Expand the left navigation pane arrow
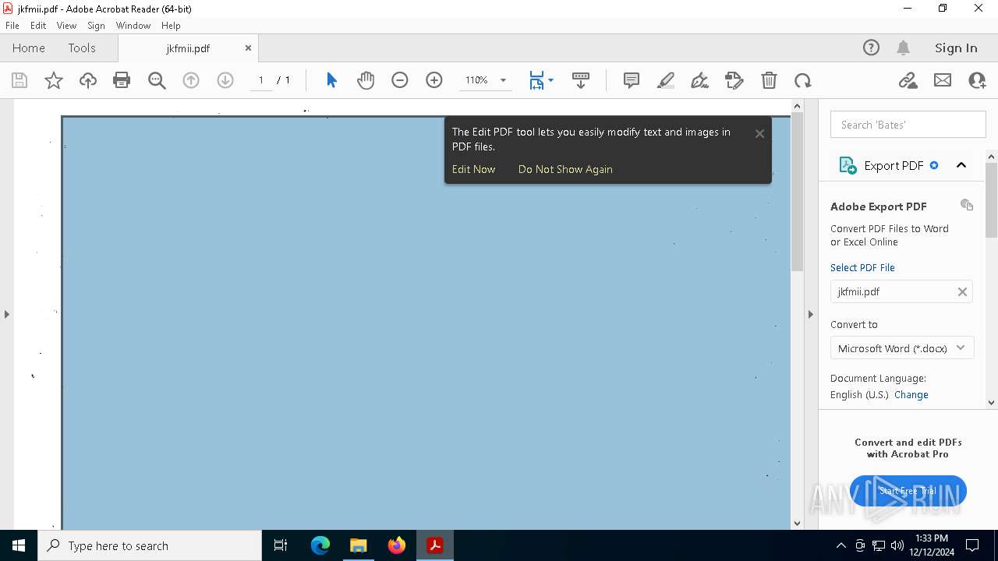 click(x=6, y=314)
